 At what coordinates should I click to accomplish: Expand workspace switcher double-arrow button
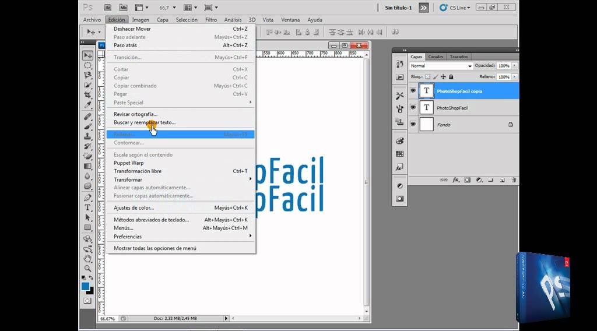pyautogui.click(x=424, y=8)
